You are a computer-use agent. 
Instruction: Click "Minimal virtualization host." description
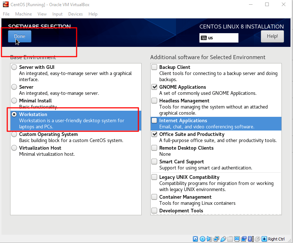tap(47, 154)
